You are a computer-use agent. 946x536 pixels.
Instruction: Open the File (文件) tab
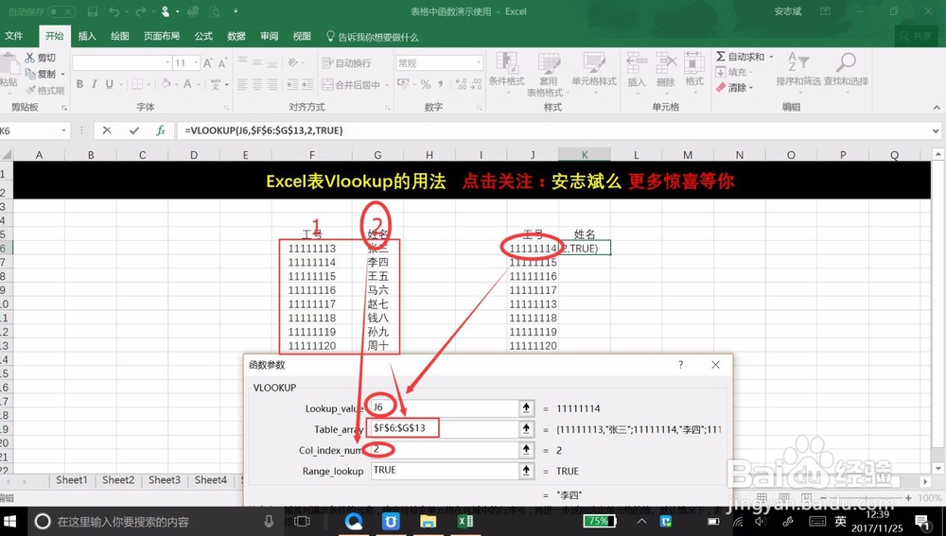point(14,36)
